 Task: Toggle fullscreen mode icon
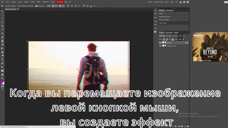[70, 2]
